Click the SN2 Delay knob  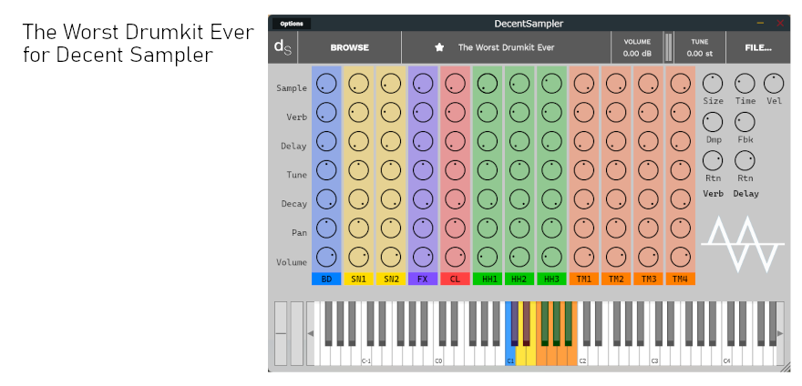coord(391,140)
